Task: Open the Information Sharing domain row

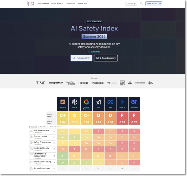Action: [x=43, y=162]
